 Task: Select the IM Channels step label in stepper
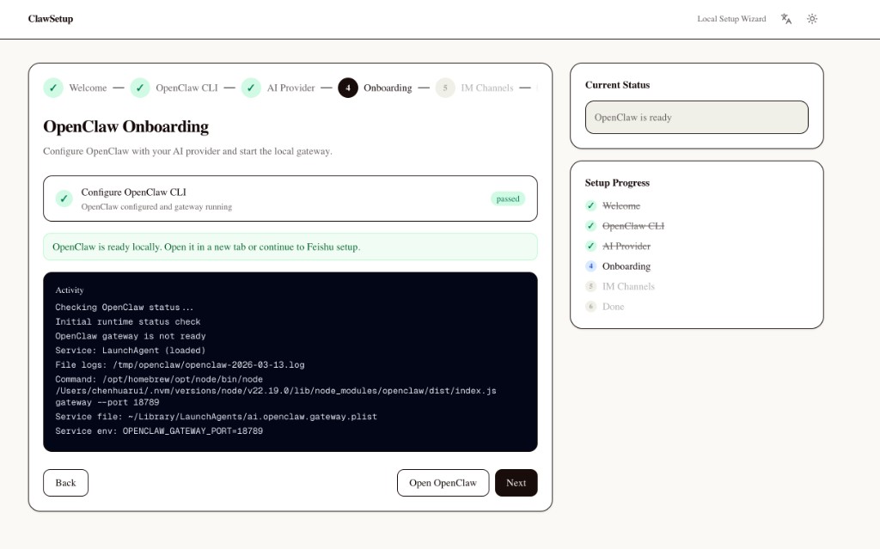point(487,88)
